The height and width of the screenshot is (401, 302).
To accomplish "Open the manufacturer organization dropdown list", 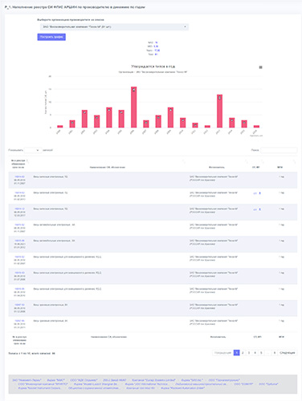I will pyautogui.click(x=114, y=27).
